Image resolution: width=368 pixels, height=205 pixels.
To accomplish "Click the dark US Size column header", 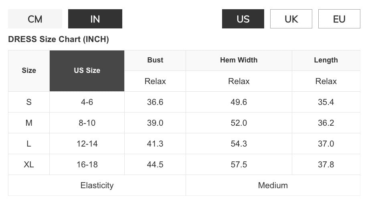I will tap(87, 70).
